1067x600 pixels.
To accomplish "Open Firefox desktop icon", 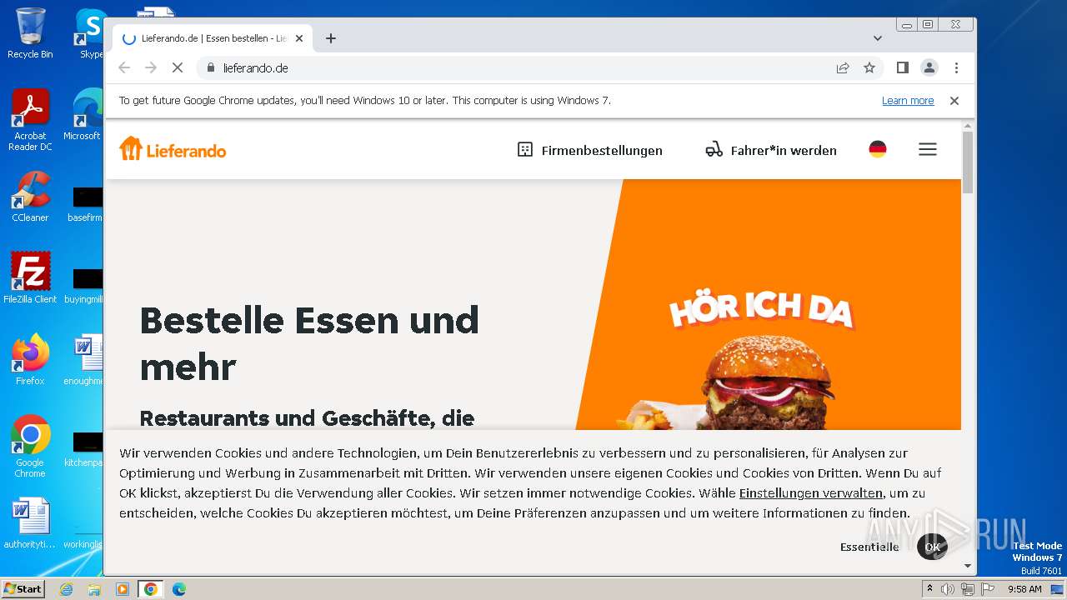I will click(x=30, y=359).
